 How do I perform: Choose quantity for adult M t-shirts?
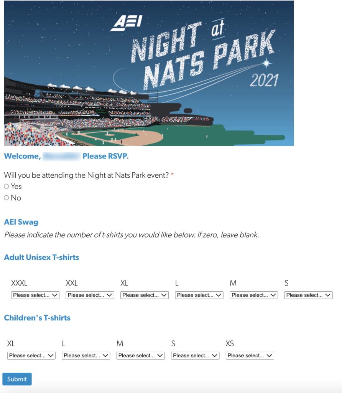tap(254, 295)
